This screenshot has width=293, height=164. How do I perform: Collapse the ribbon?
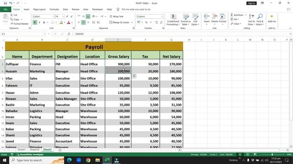(290, 28)
